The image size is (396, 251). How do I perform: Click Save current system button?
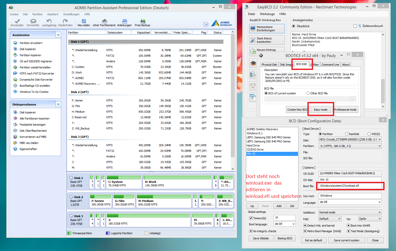click(x=346, y=240)
